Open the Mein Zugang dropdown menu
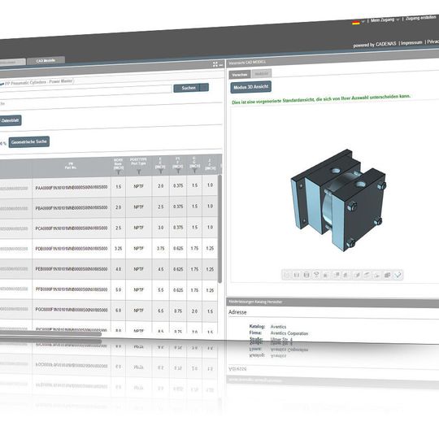This screenshot has height=439, width=439. (x=385, y=20)
